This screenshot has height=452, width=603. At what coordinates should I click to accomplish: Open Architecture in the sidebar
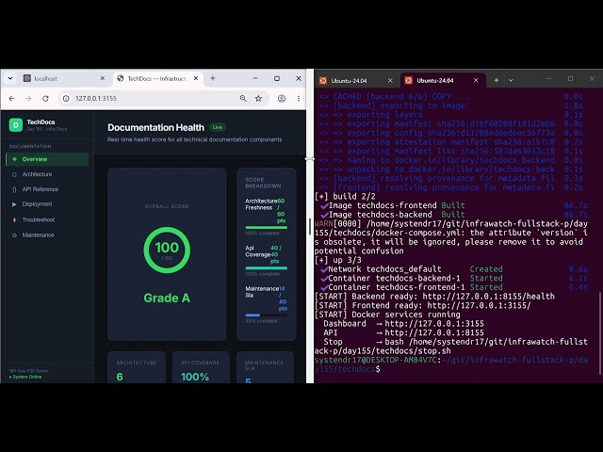coord(47,174)
